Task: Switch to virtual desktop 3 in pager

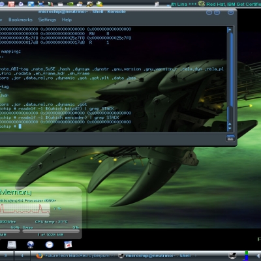Action: click(x=5, y=256)
